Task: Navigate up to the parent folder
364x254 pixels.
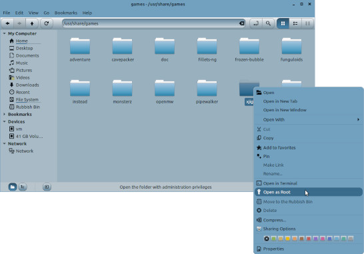Action: click(32, 23)
